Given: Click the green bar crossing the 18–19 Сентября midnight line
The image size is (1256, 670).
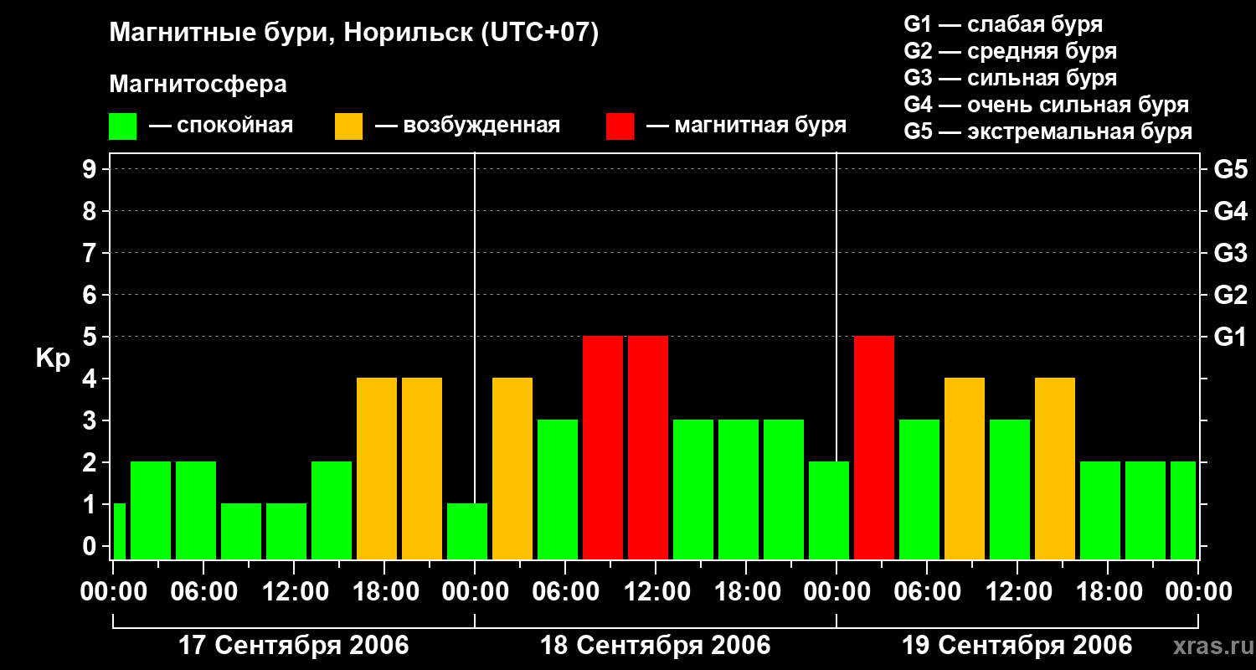Looking at the screenshot, I should [829, 511].
